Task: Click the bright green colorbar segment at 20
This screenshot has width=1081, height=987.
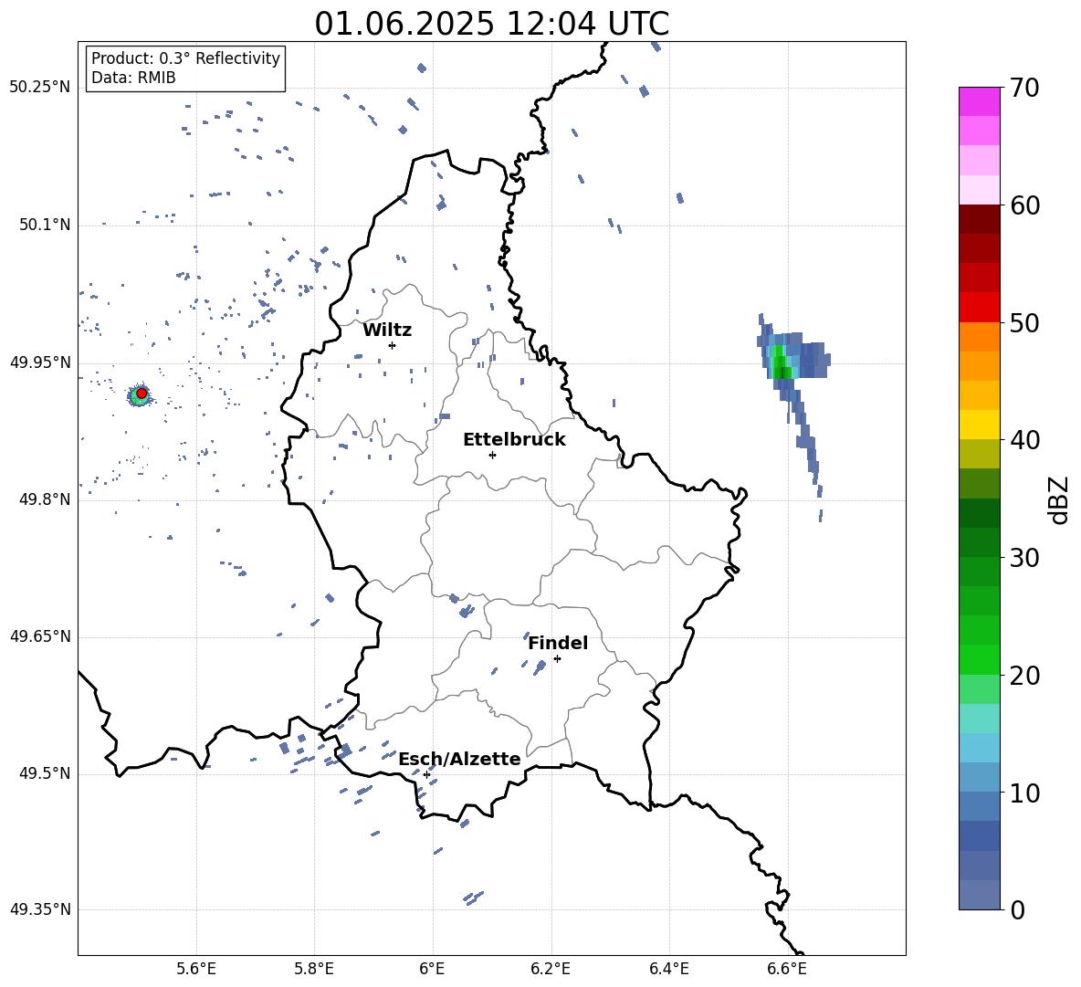Action: click(x=979, y=659)
